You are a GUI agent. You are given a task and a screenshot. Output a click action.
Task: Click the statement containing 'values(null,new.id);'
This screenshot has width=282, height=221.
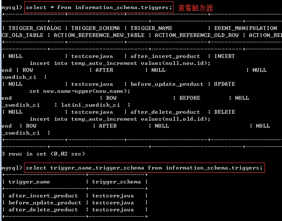tap(120, 63)
